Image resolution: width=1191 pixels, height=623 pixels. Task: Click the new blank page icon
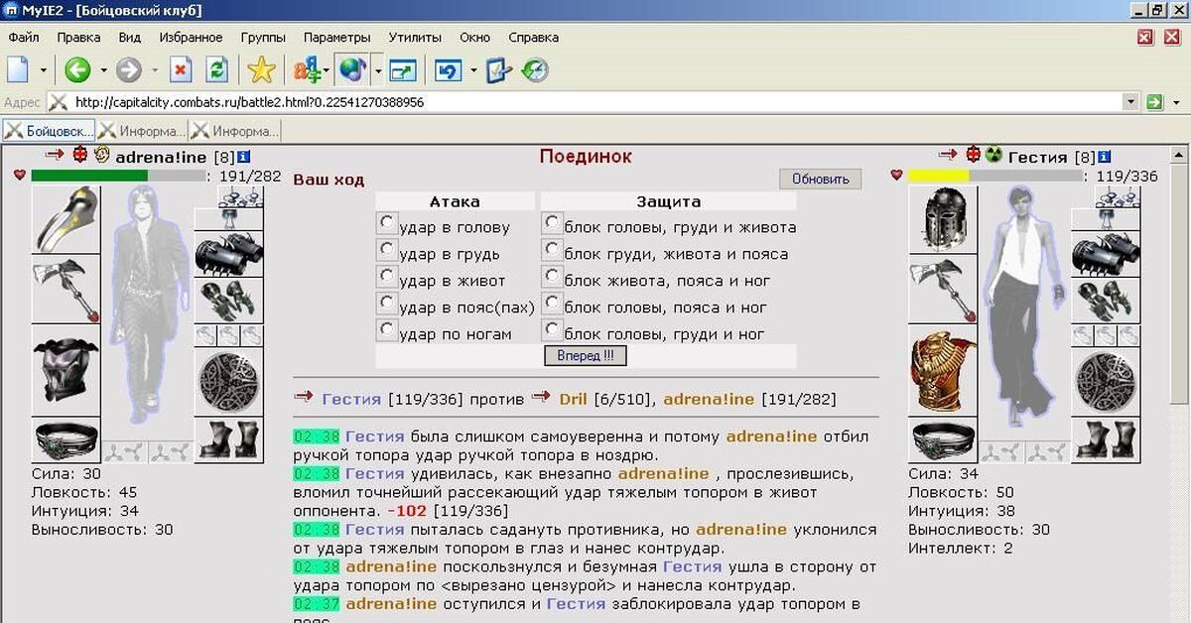click(18, 70)
